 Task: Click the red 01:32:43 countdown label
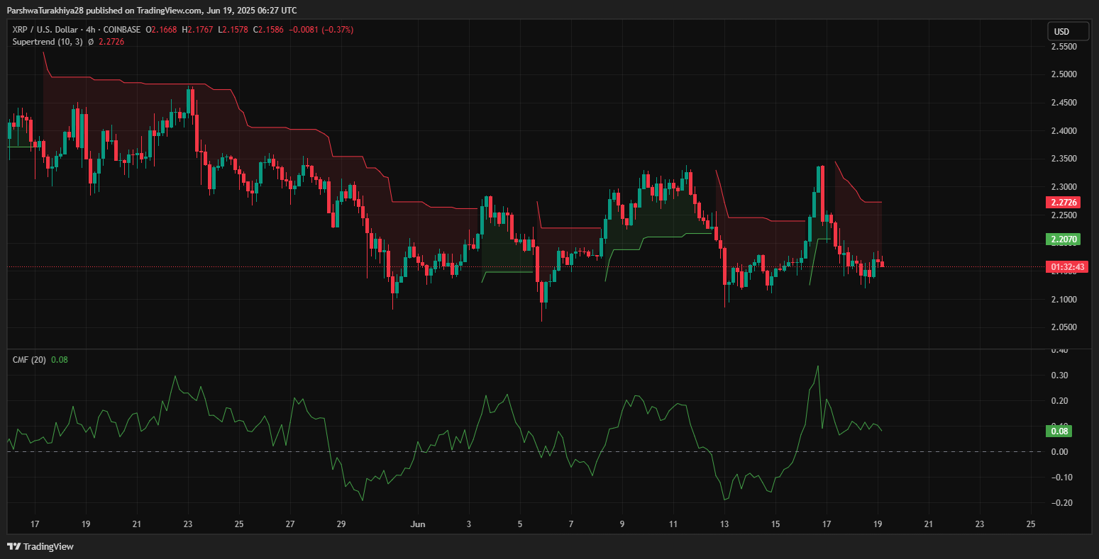(1068, 267)
